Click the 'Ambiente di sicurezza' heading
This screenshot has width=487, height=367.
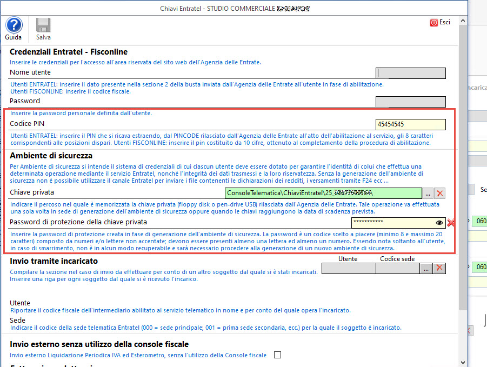(51, 156)
